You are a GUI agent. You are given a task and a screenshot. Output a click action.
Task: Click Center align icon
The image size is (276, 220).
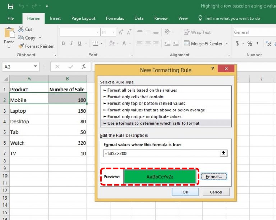[x=148, y=43]
